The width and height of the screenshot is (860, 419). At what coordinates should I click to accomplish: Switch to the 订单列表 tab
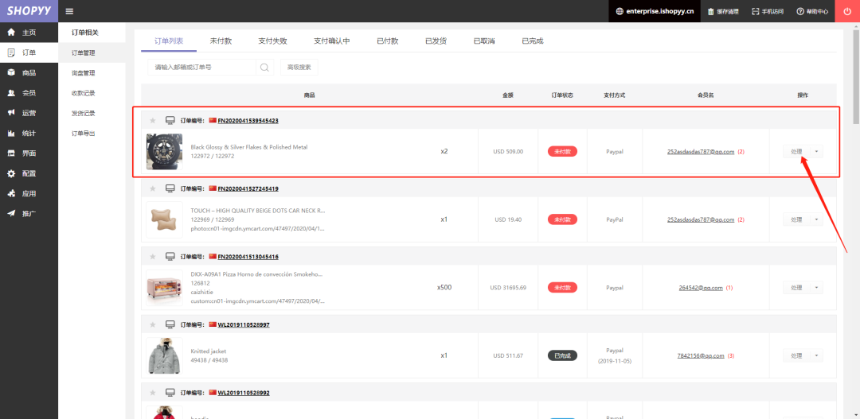pos(168,41)
